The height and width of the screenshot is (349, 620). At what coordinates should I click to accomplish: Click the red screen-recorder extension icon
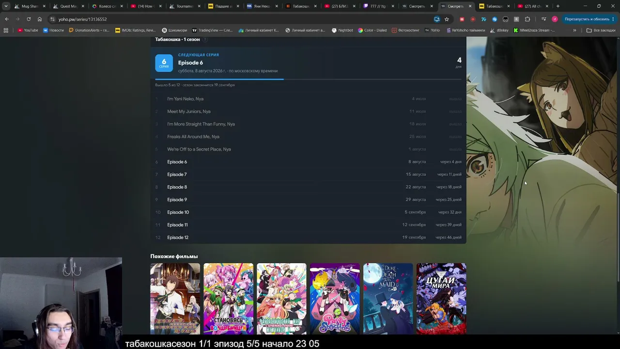point(473,19)
